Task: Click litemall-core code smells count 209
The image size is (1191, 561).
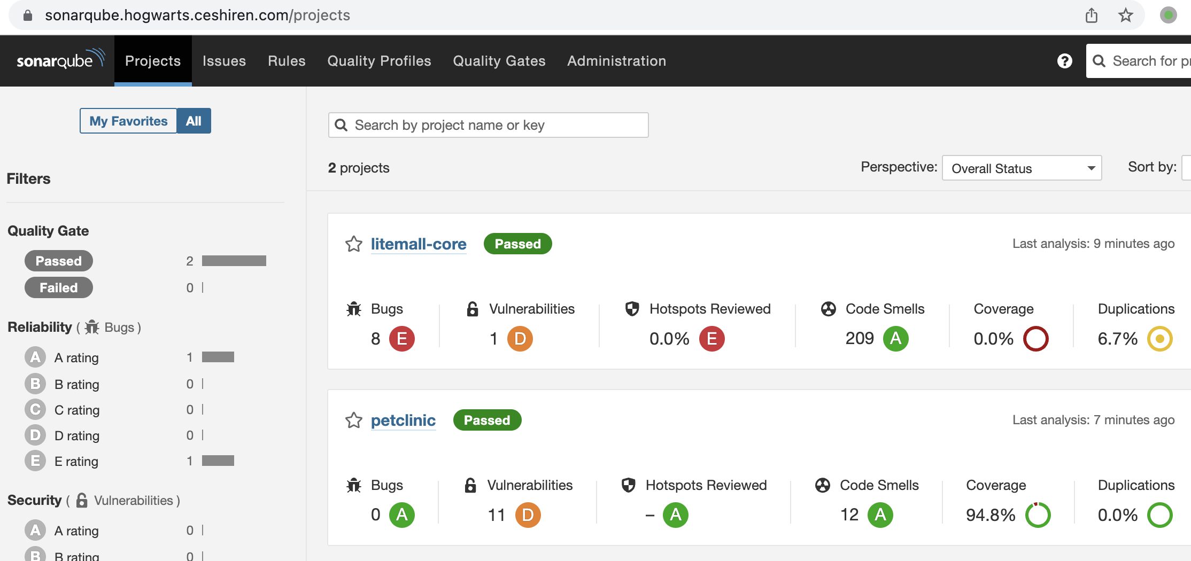Action: [860, 338]
